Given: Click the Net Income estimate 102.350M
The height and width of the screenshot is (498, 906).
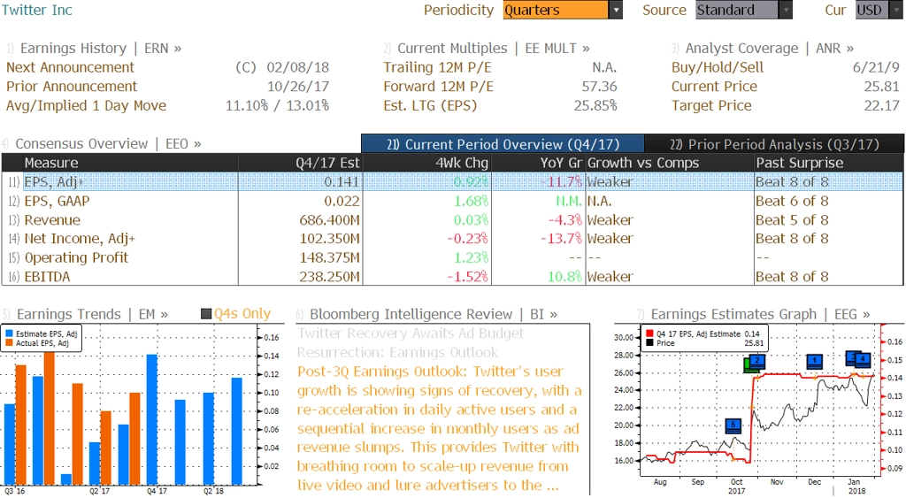Looking at the screenshot, I should tap(329, 239).
